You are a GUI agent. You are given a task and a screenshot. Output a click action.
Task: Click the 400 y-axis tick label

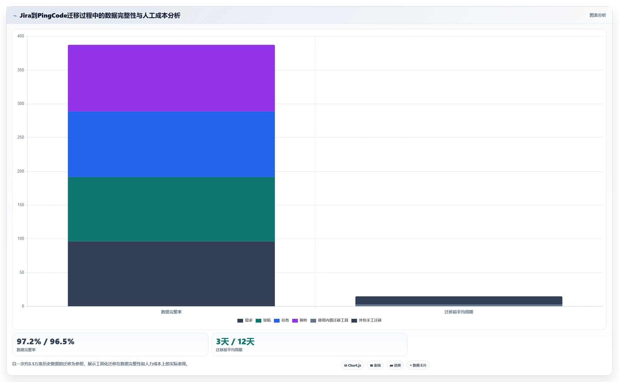pos(21,36)
